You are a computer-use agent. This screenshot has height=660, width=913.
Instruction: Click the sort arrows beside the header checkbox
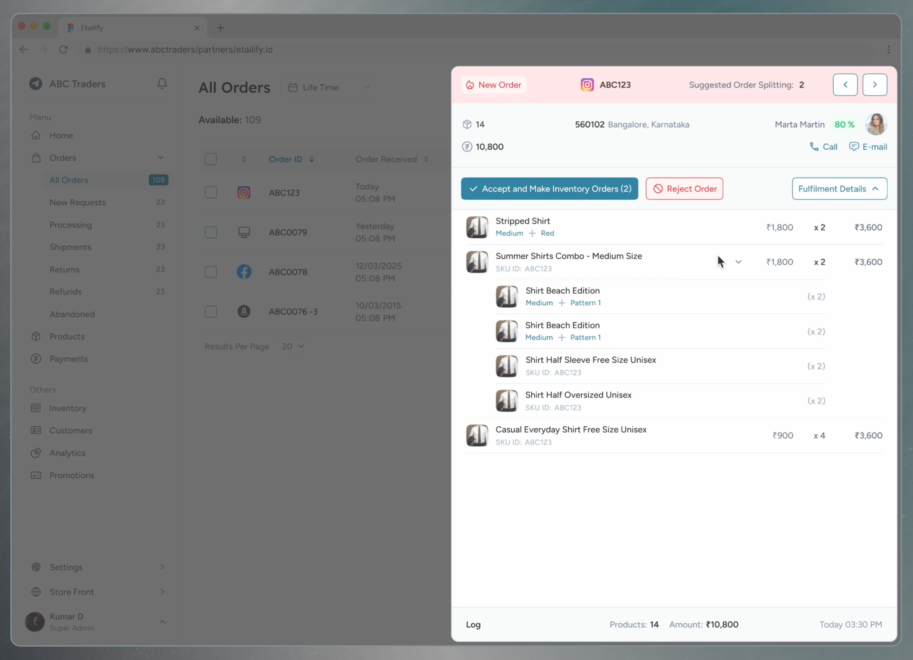coord(244,159)
